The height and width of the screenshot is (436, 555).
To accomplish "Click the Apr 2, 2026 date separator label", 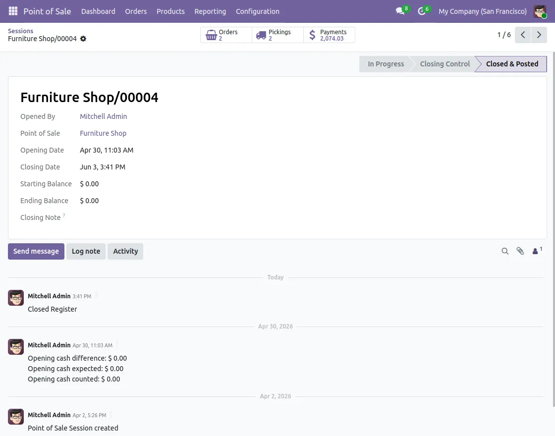I will [x=276, y=396].
